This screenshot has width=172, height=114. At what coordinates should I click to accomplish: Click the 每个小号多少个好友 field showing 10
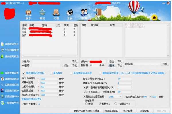point(124,79)
